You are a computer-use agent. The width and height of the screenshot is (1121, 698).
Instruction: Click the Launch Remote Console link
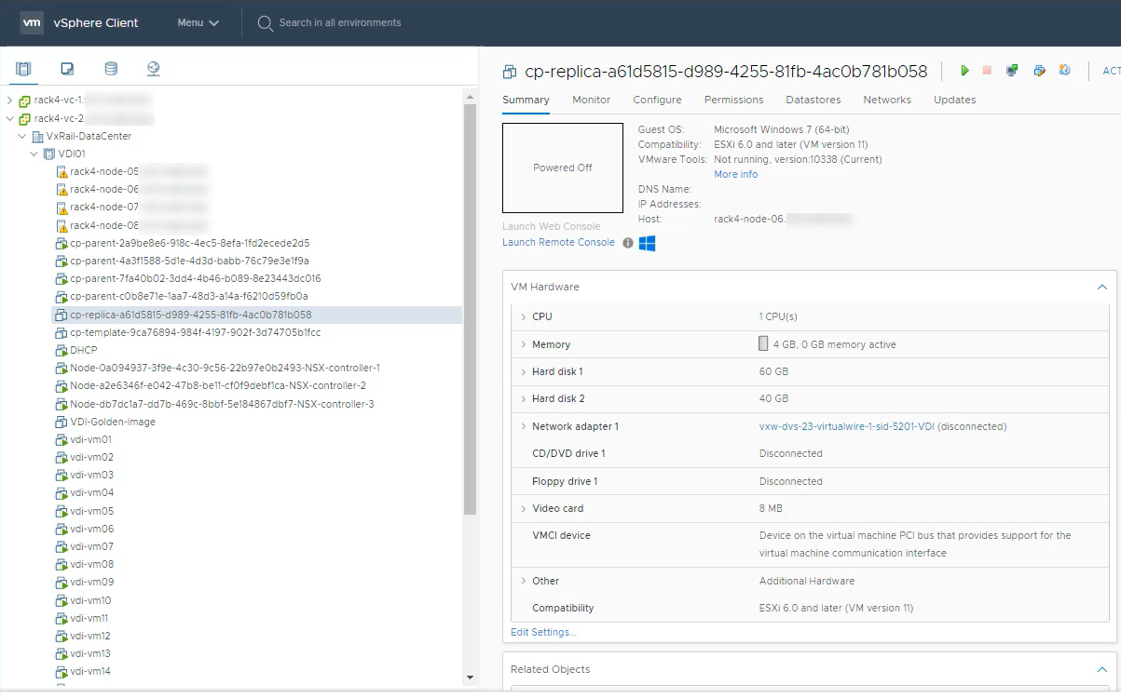coord(558,242)
